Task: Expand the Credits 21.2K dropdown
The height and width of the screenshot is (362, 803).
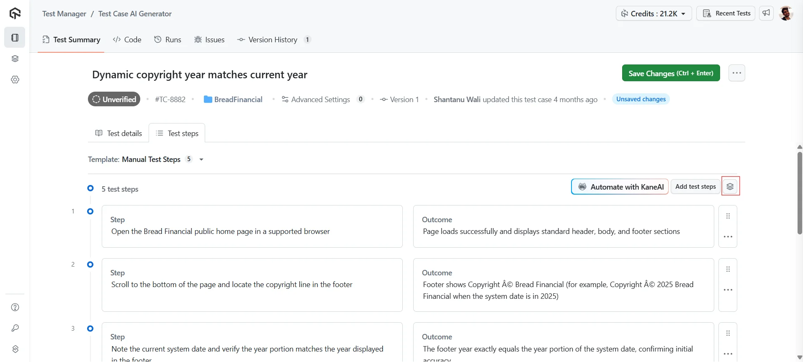Action: pos(654,13)
